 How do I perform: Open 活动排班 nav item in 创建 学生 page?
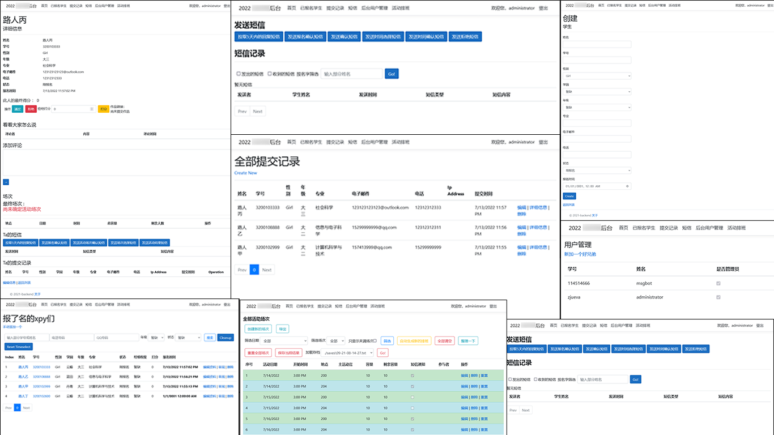675,5
